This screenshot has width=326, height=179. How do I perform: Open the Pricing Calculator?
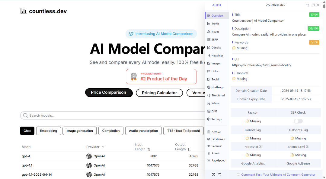(x=159, y=93)
